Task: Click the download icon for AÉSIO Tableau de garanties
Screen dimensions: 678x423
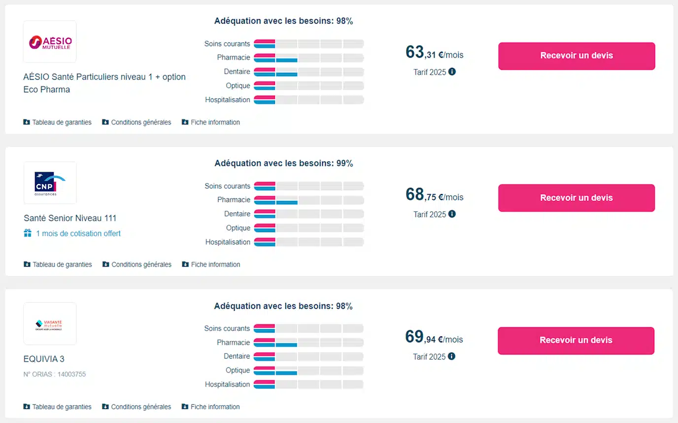Action: point(27,122)
